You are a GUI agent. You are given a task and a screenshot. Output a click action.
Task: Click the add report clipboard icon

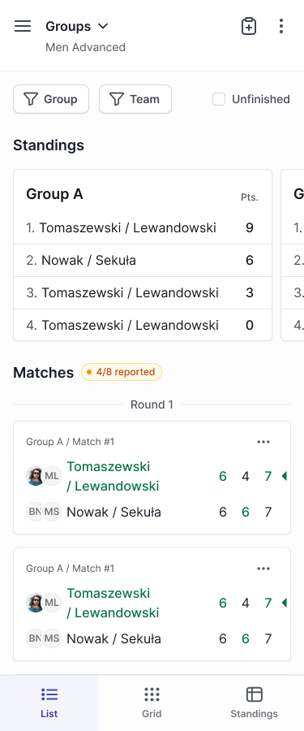pos(249,26)
